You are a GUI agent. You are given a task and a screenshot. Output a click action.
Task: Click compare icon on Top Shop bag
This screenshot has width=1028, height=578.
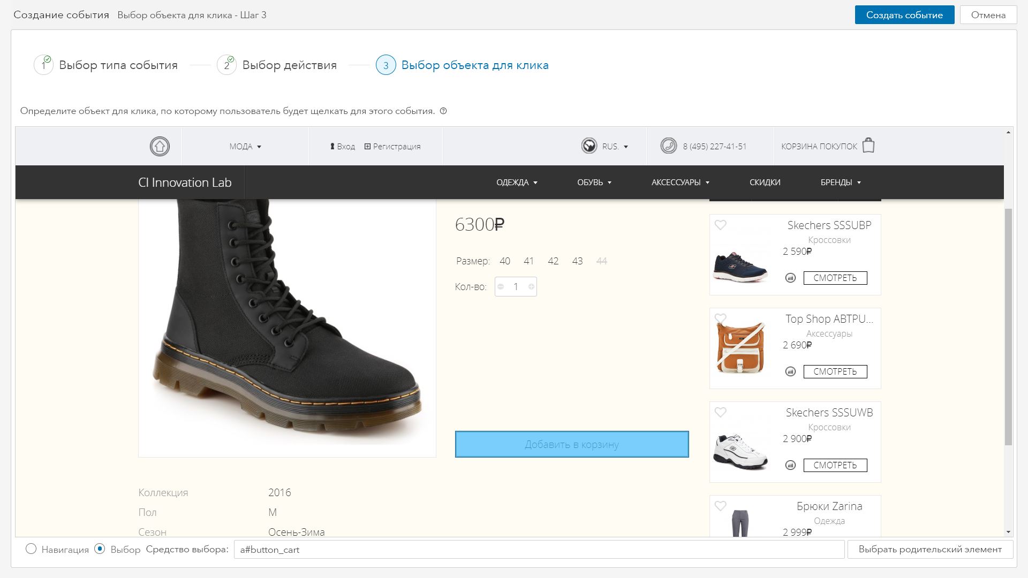[x=790, y=371]
